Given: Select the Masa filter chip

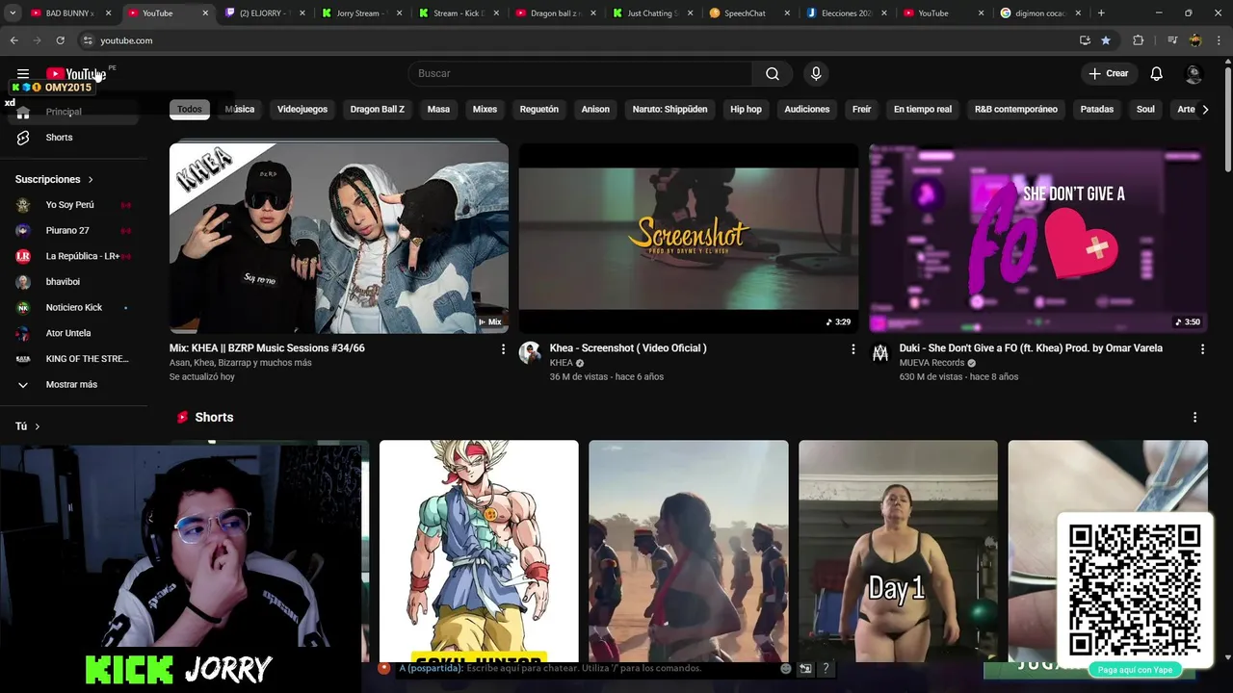Looking at the screenshot, I should [438, 110].
